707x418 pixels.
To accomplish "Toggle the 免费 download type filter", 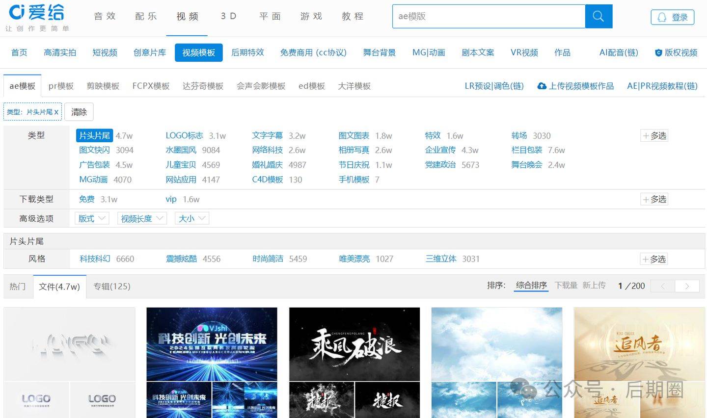I will point(86,199).
